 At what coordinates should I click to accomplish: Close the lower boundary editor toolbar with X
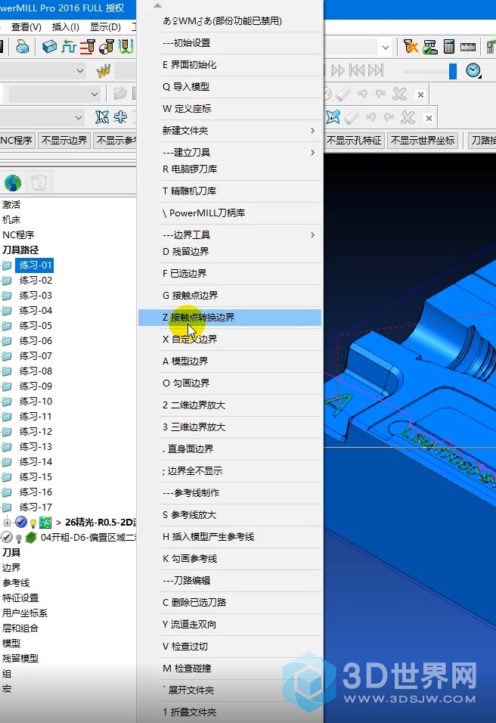tap(429, 118)
